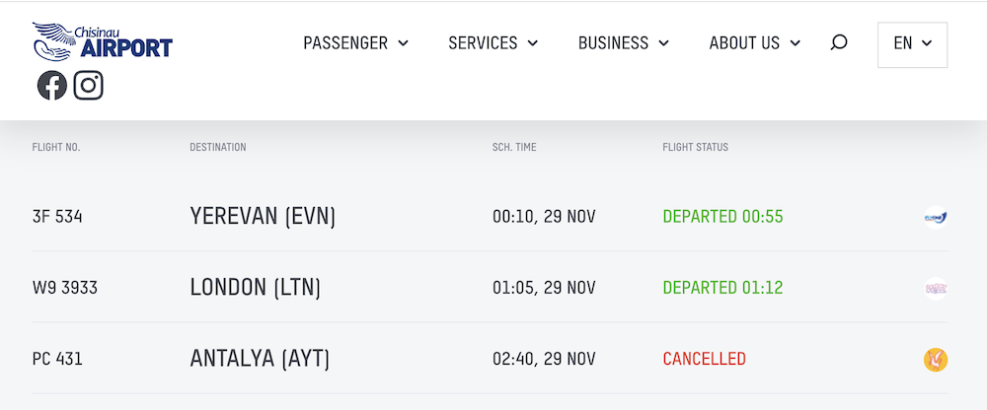987x410 pixels.
Task: Select the Yerevan (EVN) destination
Action: pyautogui.click(x=263, y=217)
